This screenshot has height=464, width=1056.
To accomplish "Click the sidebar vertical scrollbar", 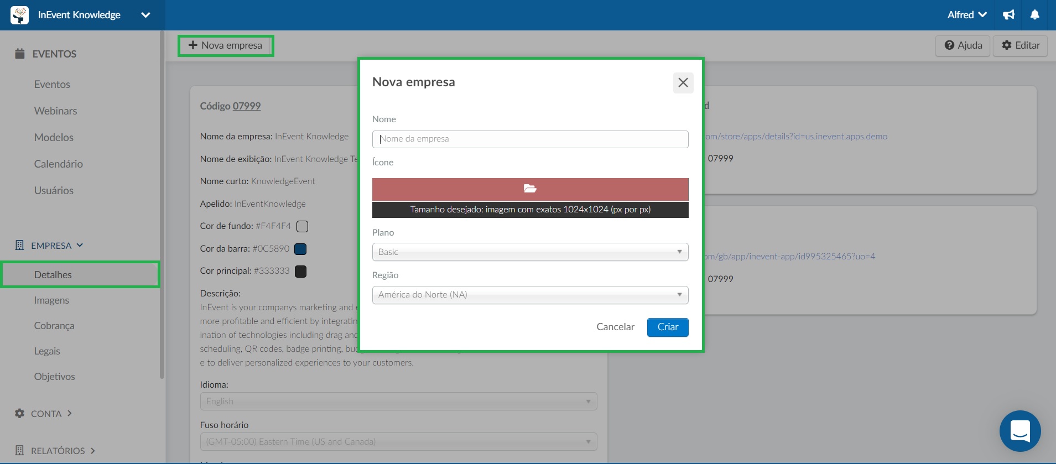I will (x=162, y=205).
